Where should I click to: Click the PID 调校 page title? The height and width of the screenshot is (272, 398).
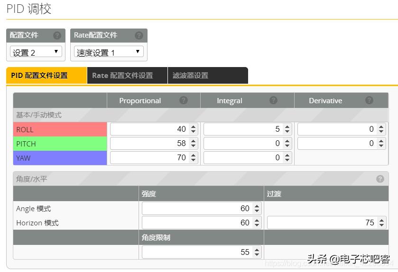coord(29,9)
